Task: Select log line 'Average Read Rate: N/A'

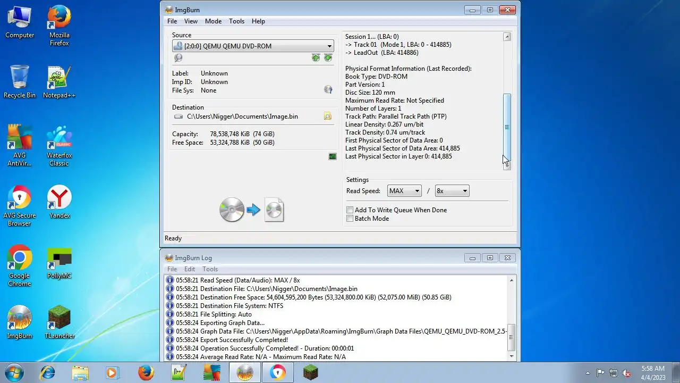Action: pyautogui.click(x=261, y=357)
